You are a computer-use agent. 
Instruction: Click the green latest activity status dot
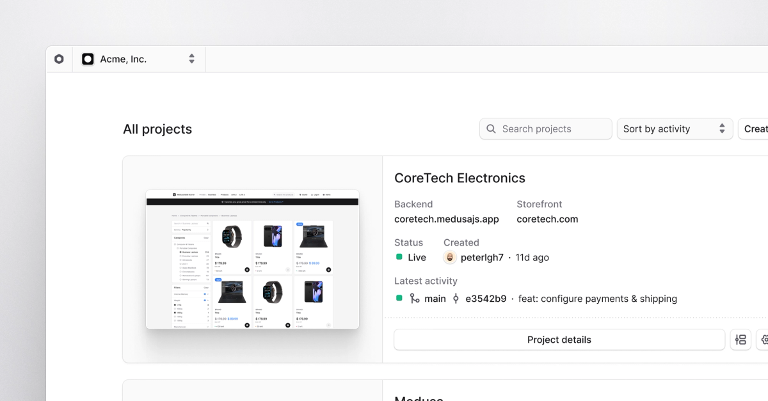tap(398, 298)
